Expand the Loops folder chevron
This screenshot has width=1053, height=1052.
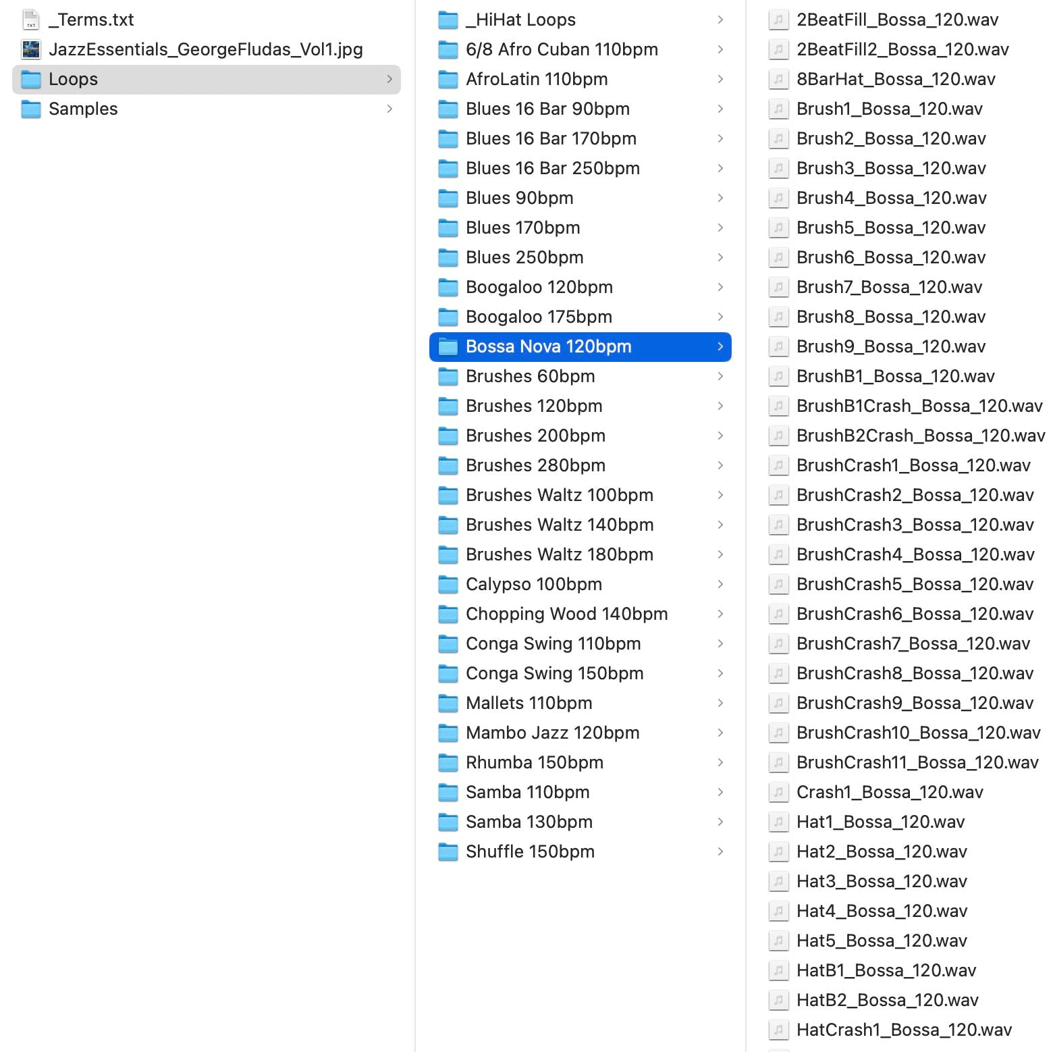(x=389, y=79)
